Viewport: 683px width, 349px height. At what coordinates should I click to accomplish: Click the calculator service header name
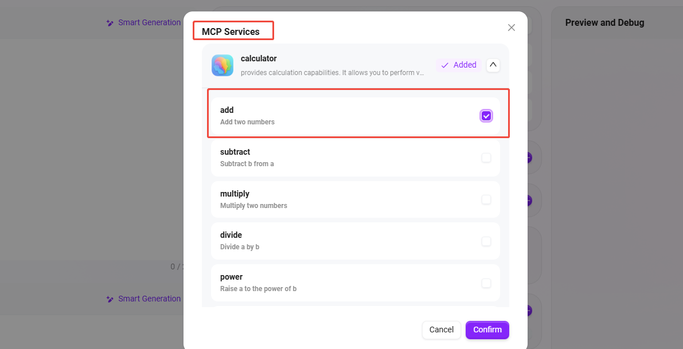(x=259, y=58)
